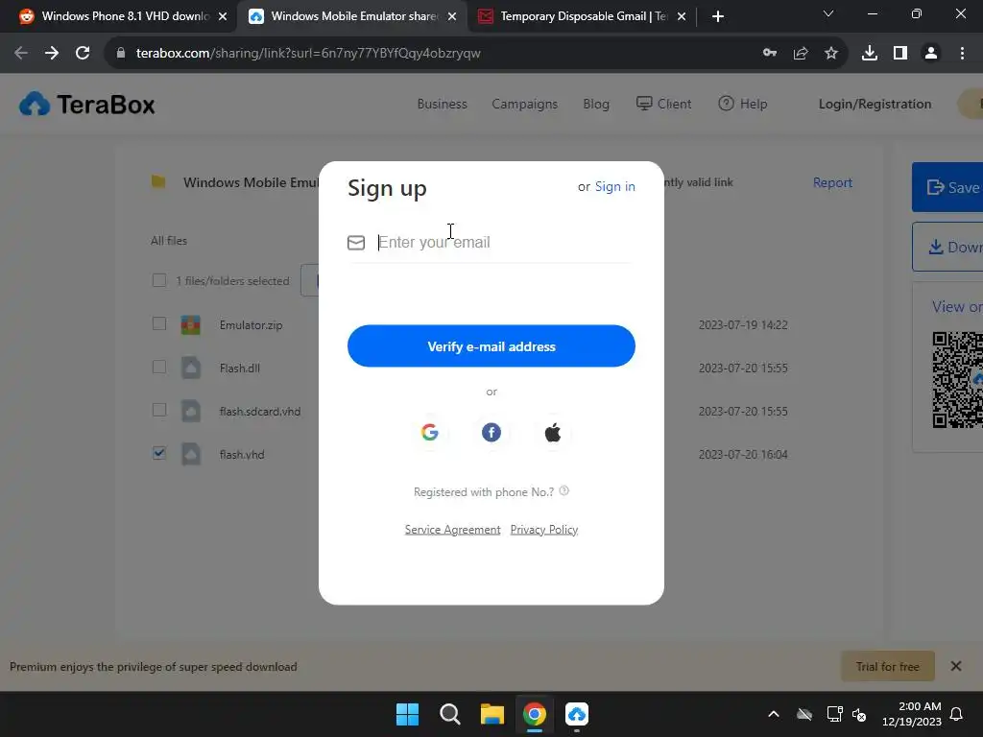Click the TeraBox logo
Screen dimensions: 983x737
tap(87, 104)
